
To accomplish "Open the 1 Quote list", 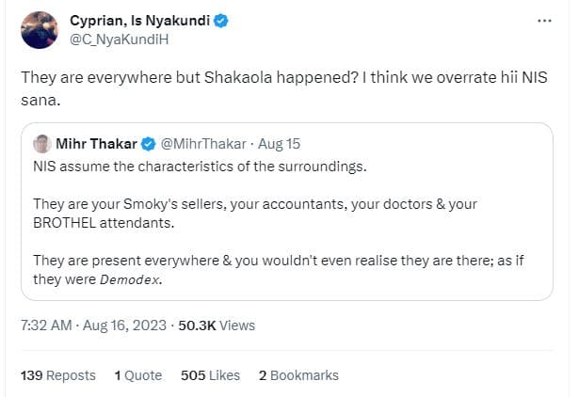I will 138,374.
